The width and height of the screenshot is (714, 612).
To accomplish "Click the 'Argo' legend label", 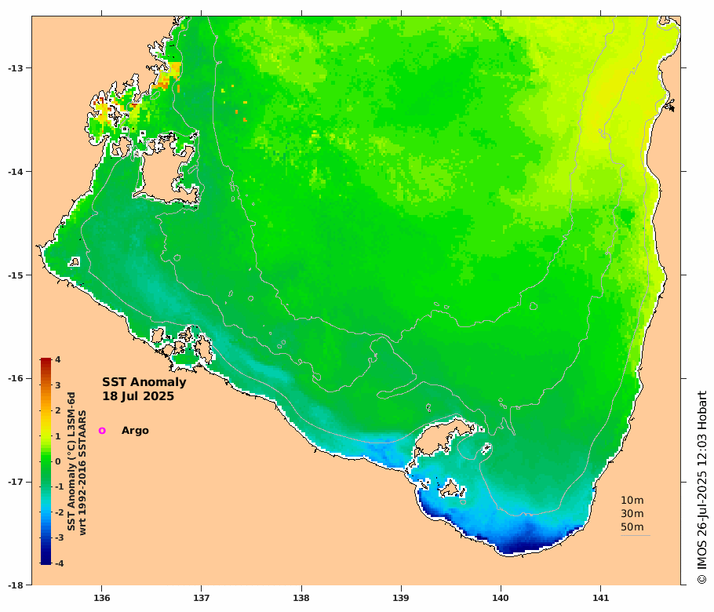I will coord(135,430).
